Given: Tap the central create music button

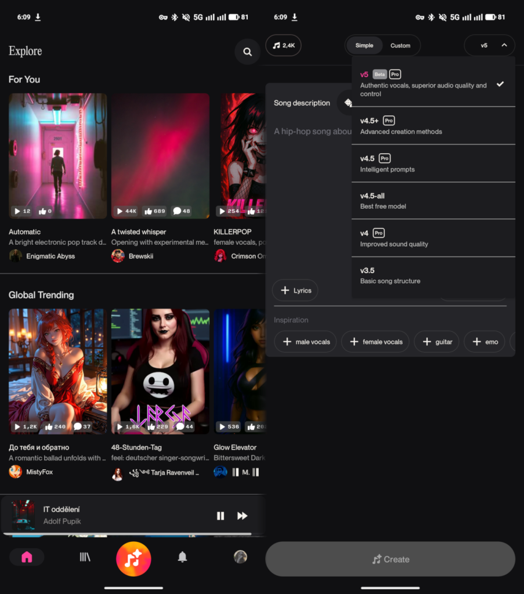Looking at the screenshot, I should [x=133, y=559].
